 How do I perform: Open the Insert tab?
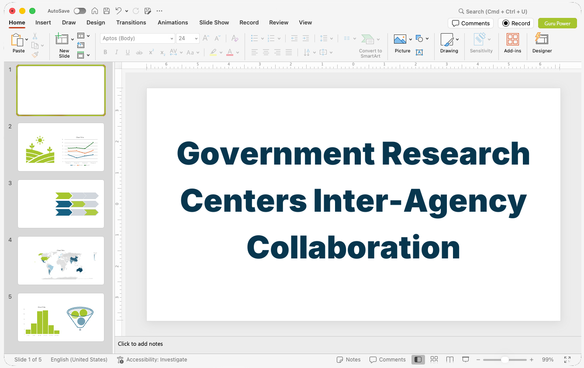click(43, 23)
